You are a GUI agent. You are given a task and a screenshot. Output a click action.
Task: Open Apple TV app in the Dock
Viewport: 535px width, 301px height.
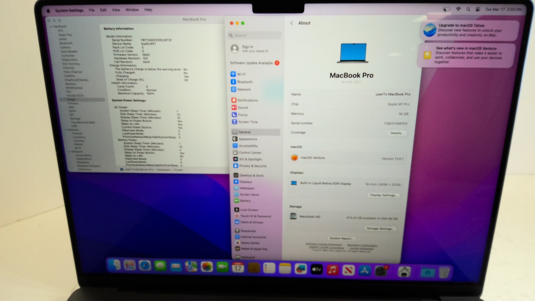pos(316,269)
